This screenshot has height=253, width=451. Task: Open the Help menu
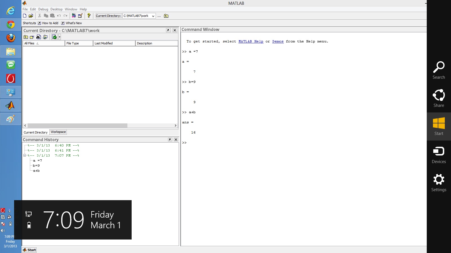click(x=83, y=9)
